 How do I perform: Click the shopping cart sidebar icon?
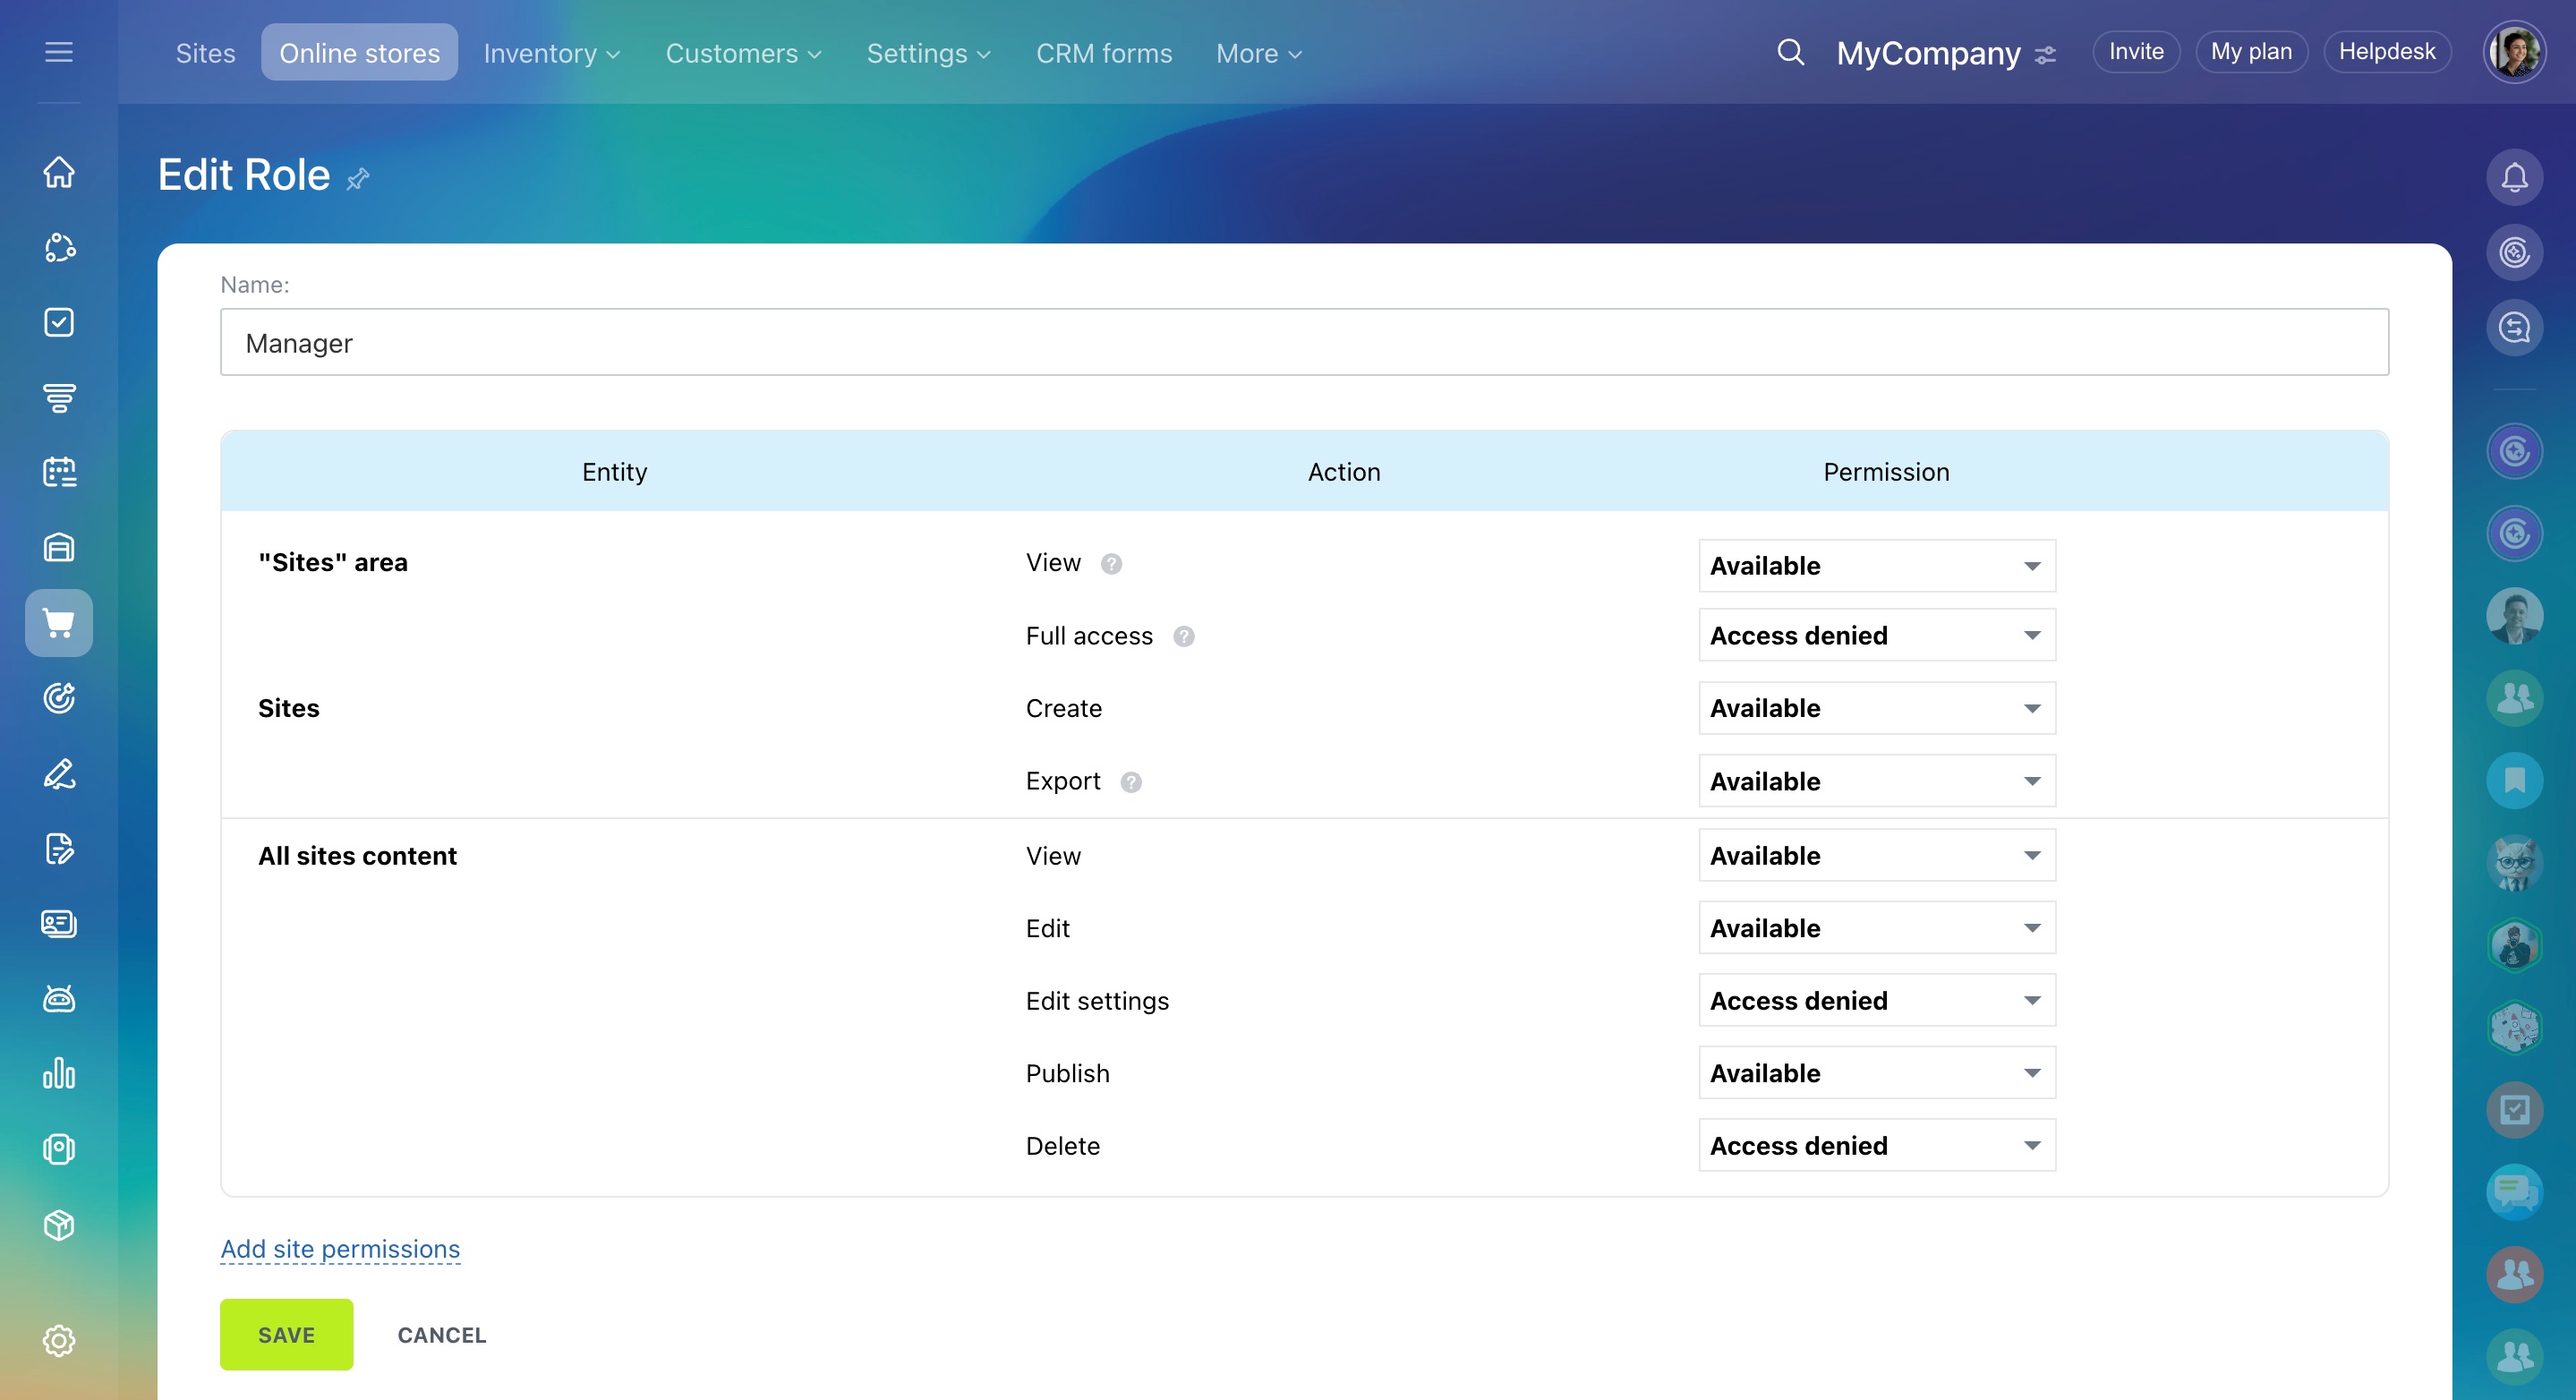59,623
